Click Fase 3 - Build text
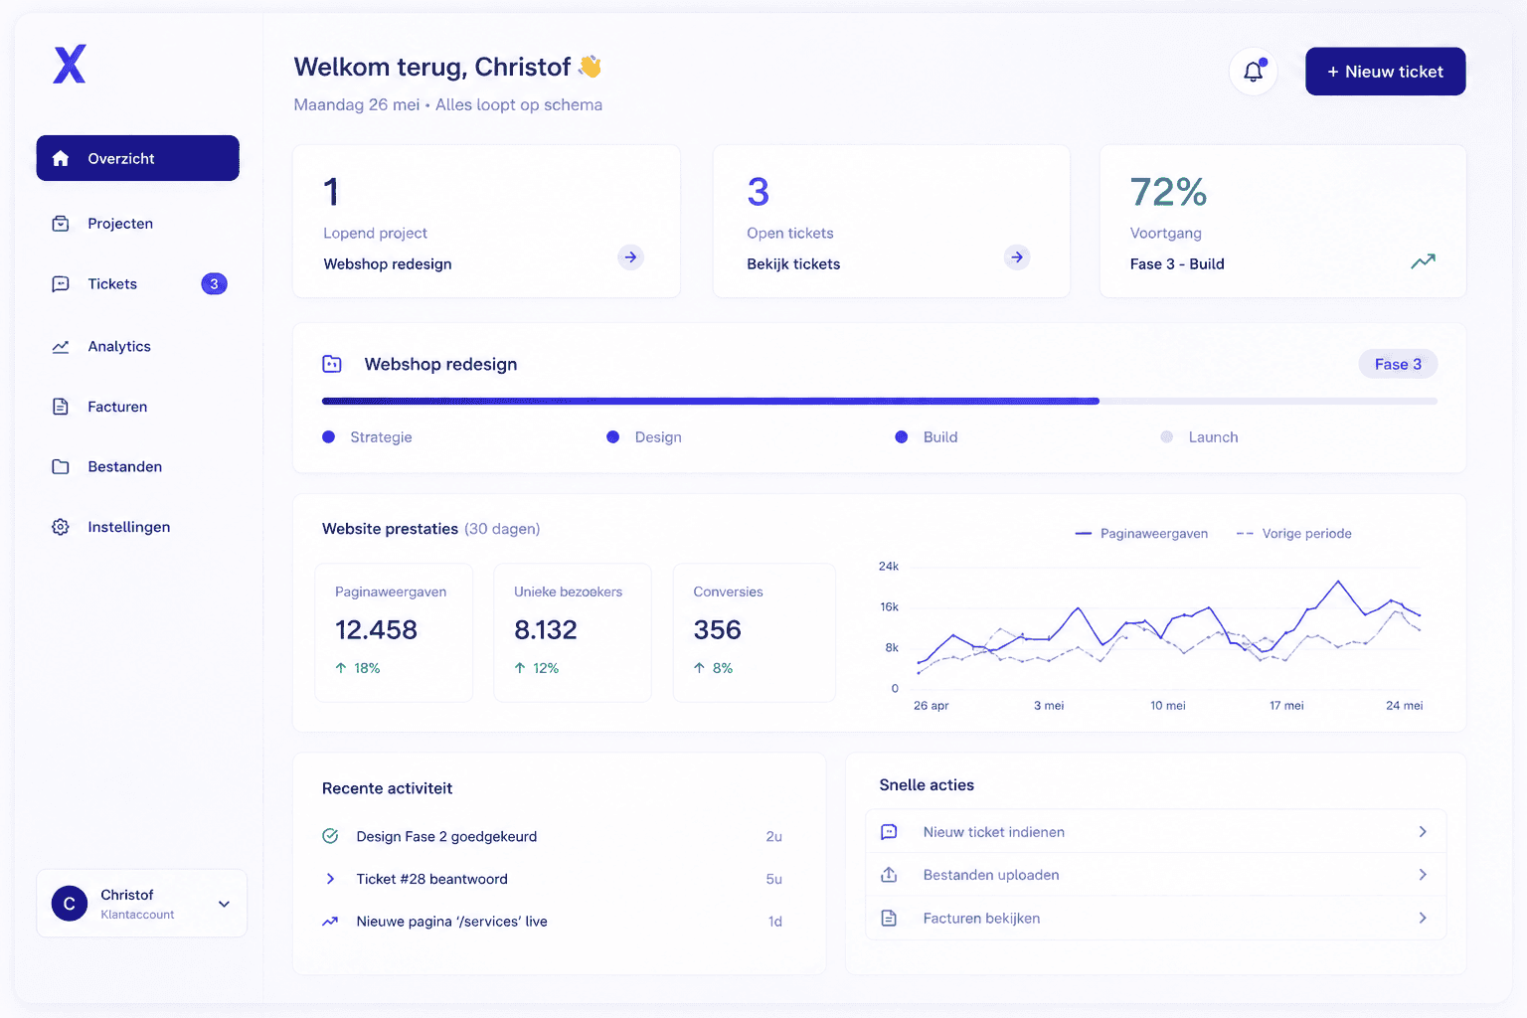Viewport: 1527px width, 1018px height. [1177, 264]
